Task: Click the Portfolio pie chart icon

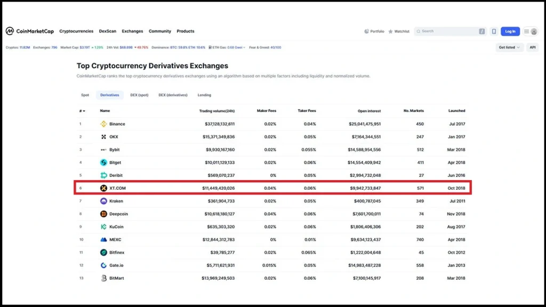Action: coord(366,31)
